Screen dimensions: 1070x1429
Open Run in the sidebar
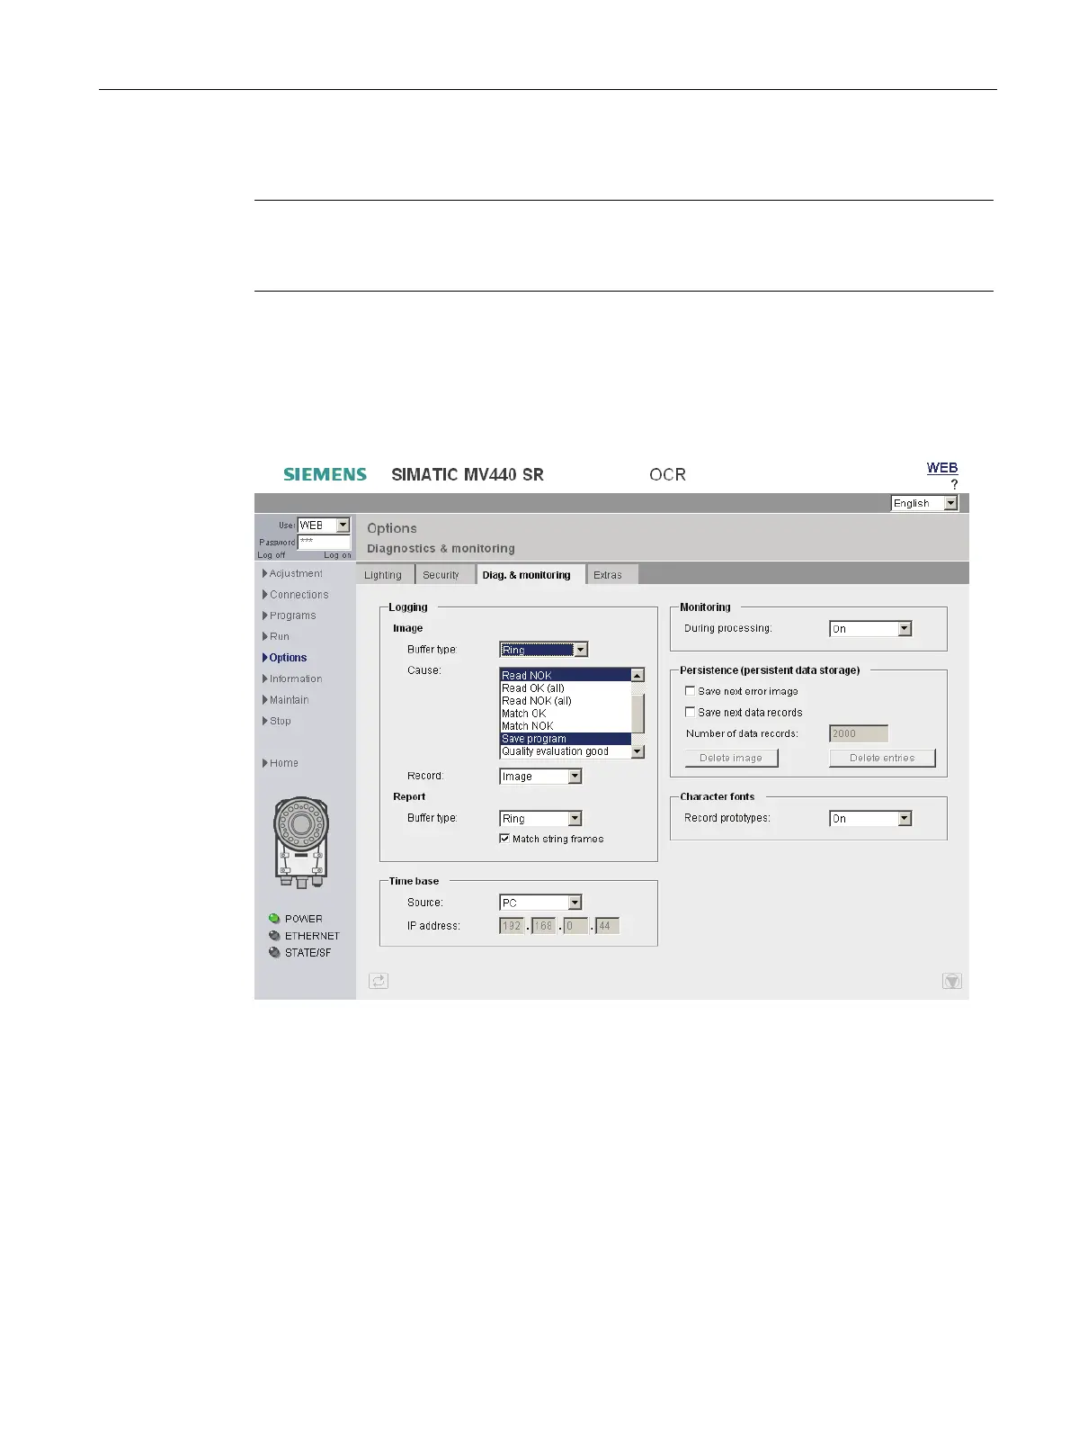[x=276, y=636]
